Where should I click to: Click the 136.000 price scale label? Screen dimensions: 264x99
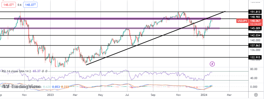255,50
